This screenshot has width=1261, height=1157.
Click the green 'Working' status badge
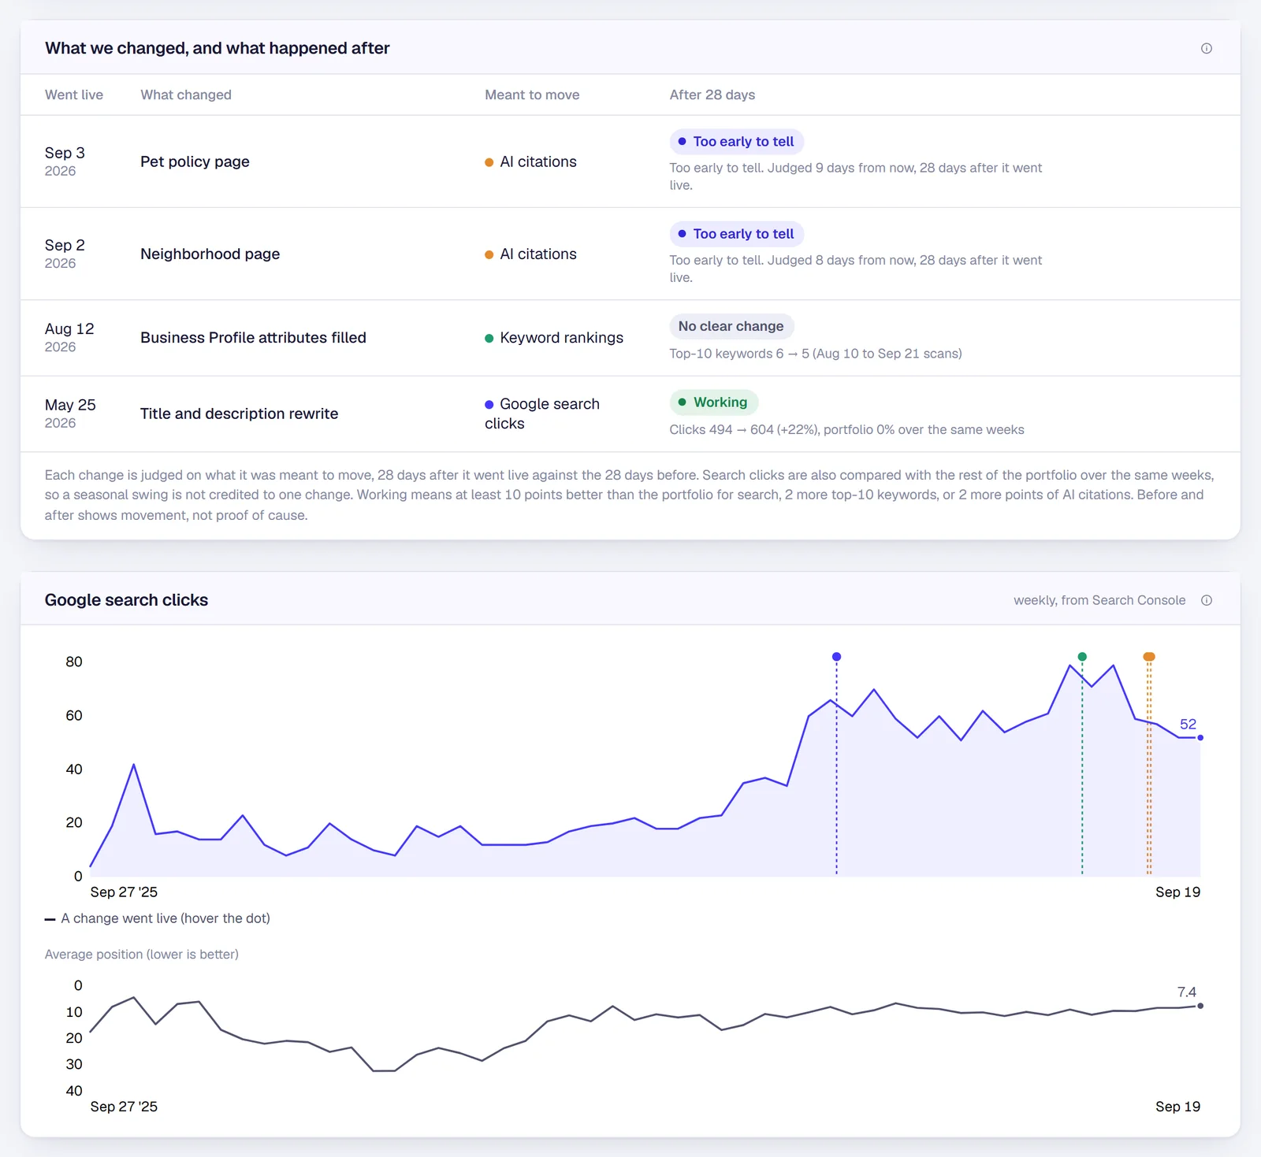[x=713, y=402]
